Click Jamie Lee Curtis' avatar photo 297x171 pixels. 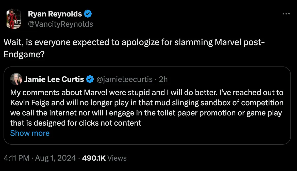coord(16,79)
